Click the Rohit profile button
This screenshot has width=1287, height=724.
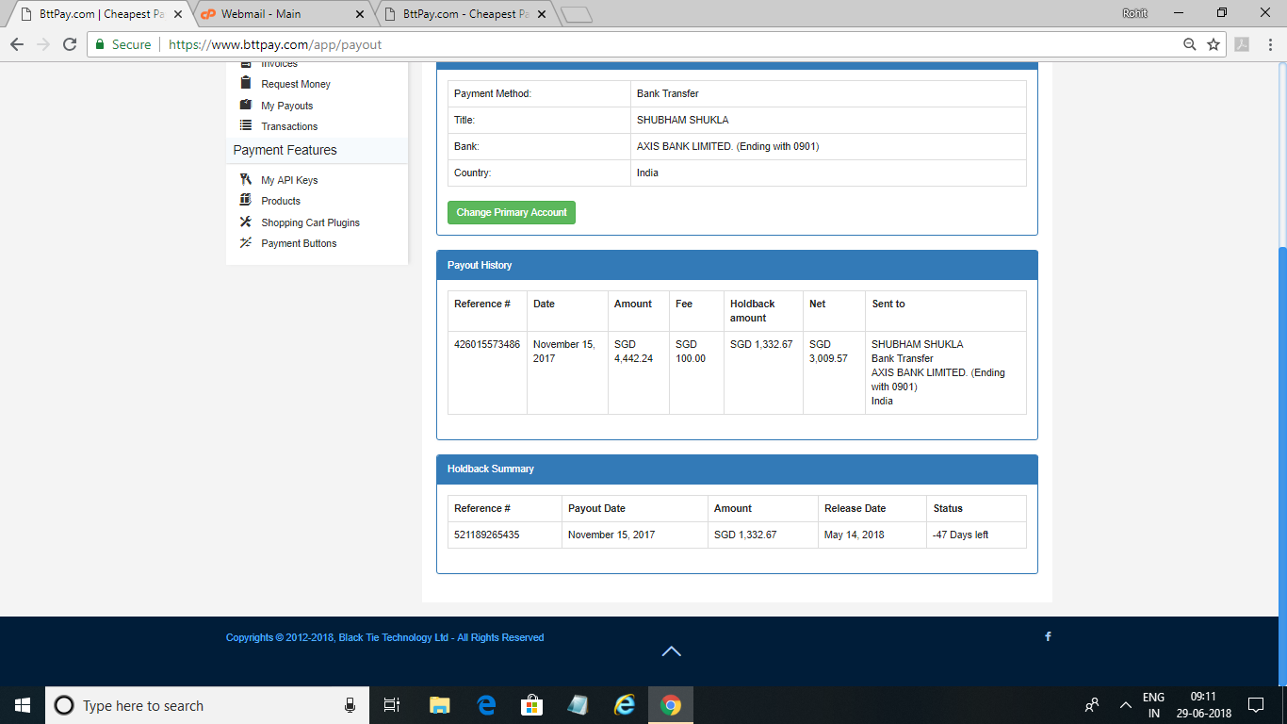1135,12
